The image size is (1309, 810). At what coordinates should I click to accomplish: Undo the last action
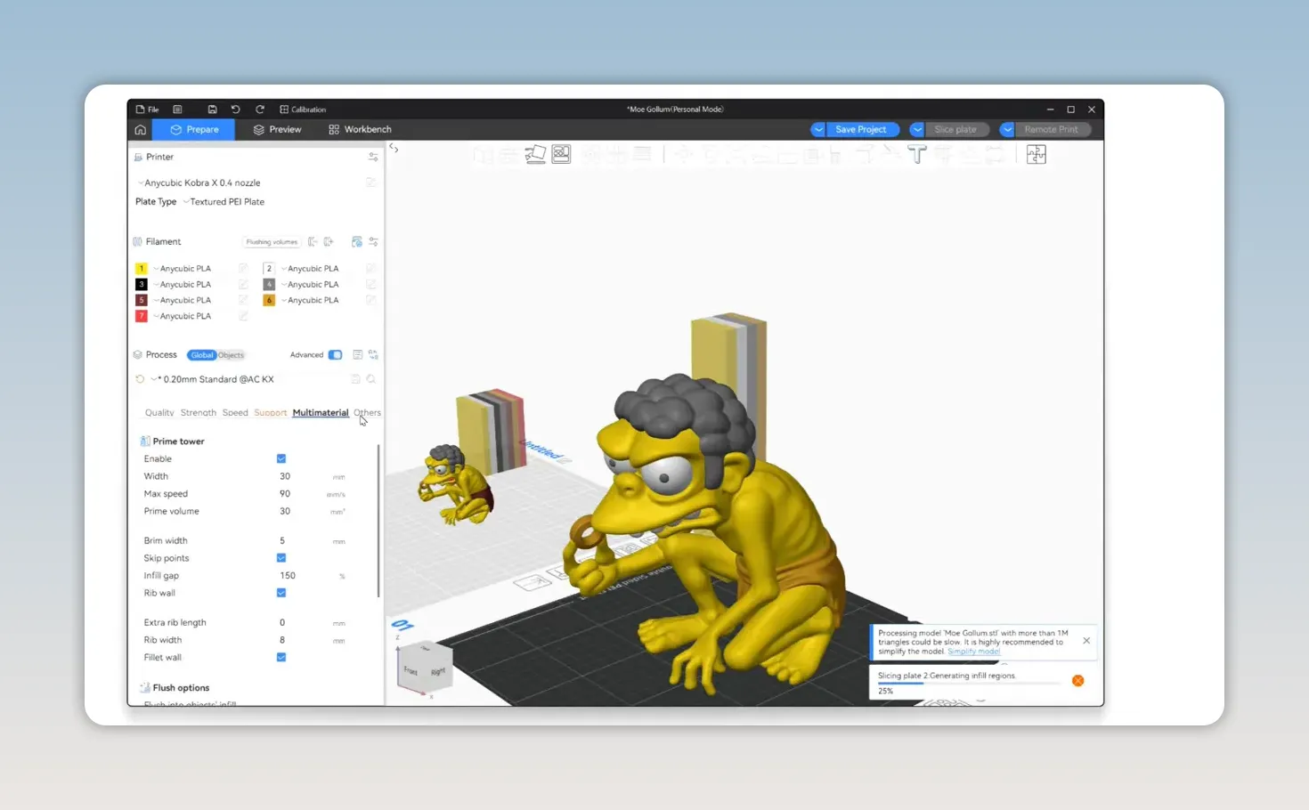point(236,109)
